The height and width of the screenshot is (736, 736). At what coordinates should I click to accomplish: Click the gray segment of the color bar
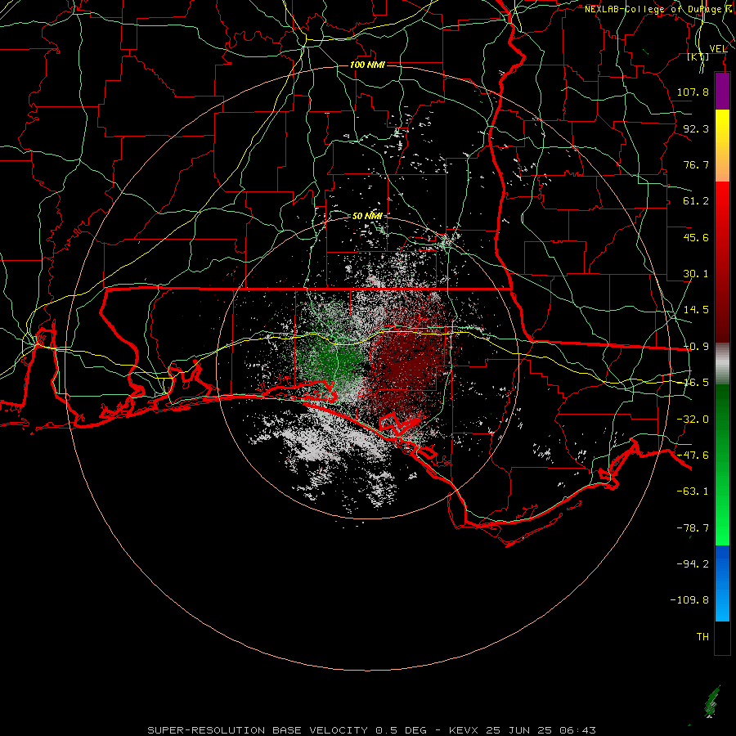point(722,364)
